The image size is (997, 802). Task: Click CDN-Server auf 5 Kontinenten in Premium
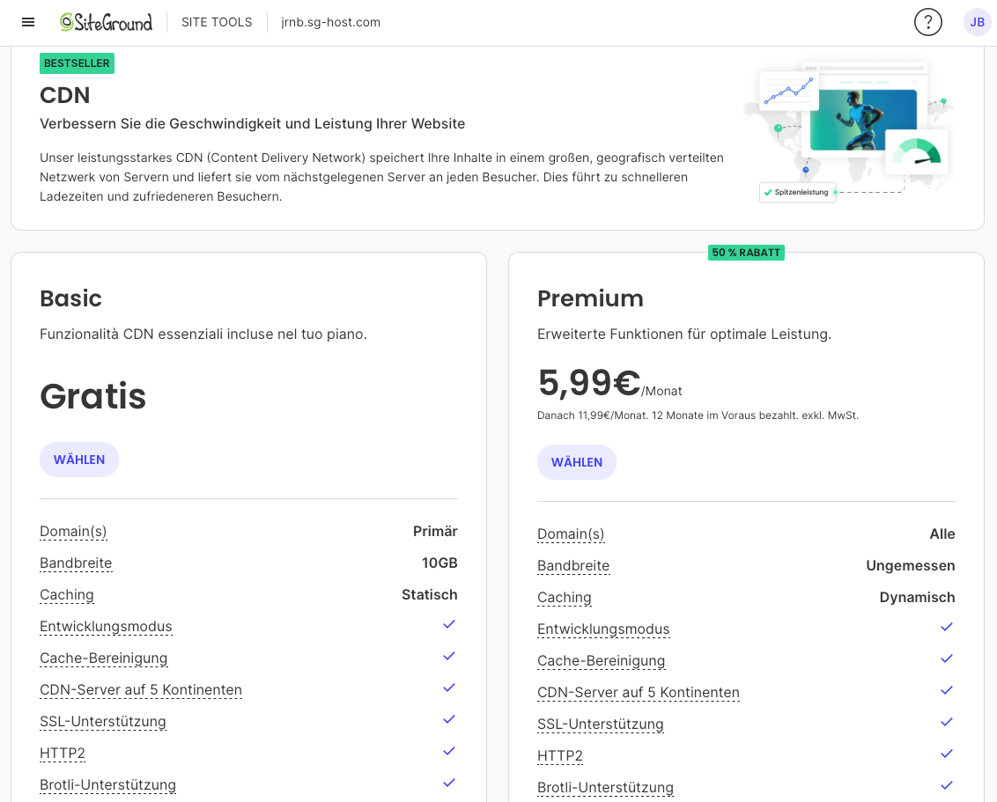pyautogui.click(x=639, y=693)
